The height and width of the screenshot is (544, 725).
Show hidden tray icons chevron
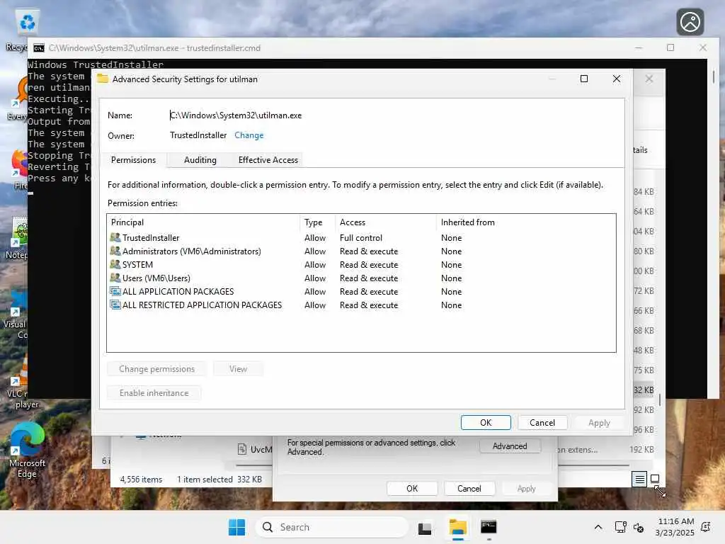[x=598, y=527]
